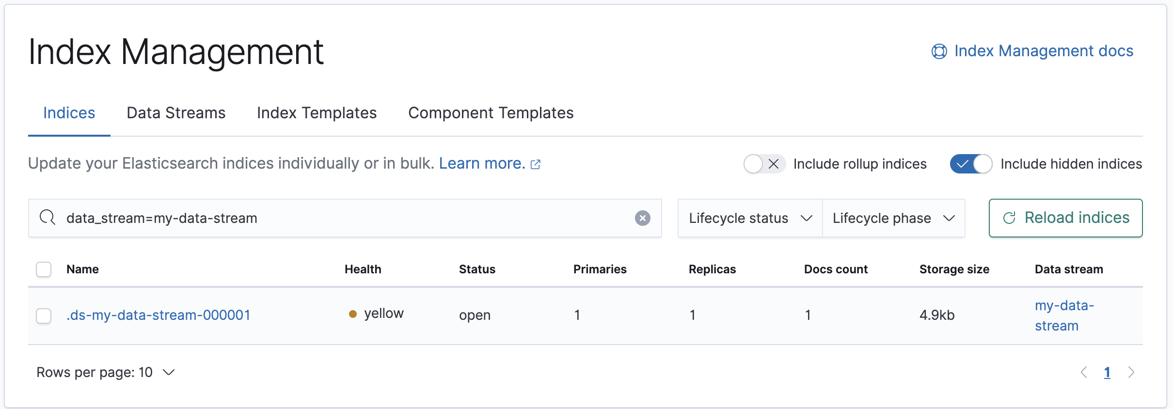Click the external link icon after Learn more
This screenshot has width=1173, height=409.
click(536, 165)
